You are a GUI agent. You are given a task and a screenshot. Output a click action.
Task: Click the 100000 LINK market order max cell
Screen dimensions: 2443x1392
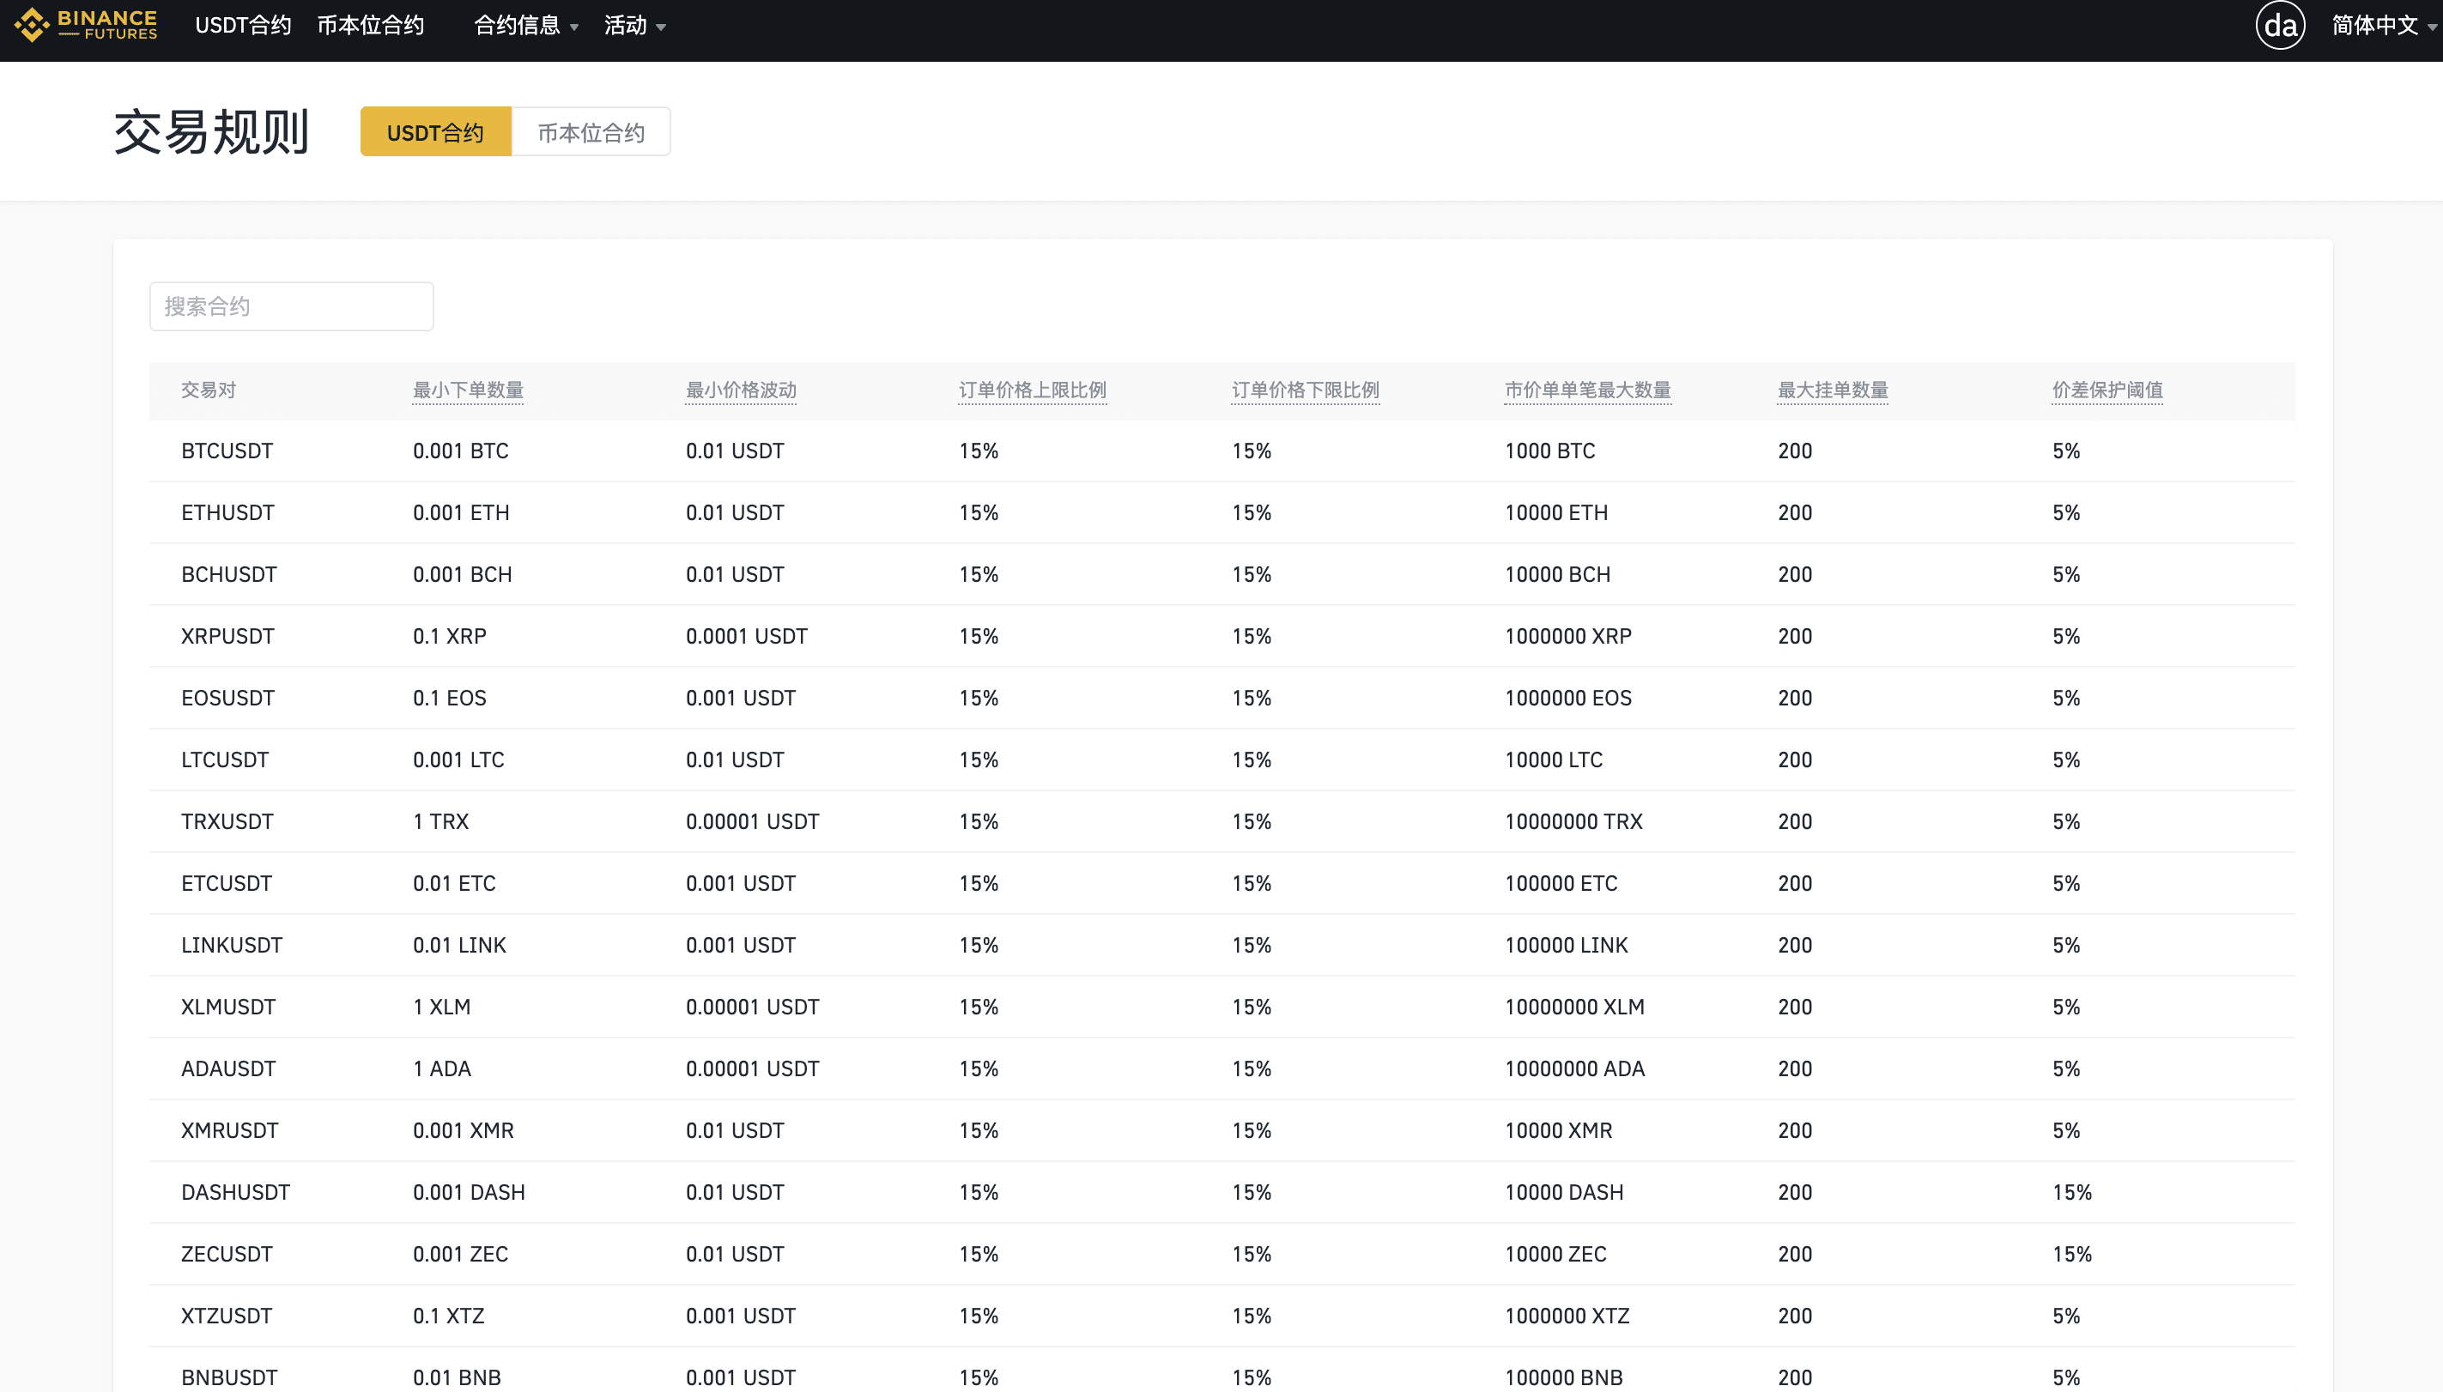pos(1567,946)
